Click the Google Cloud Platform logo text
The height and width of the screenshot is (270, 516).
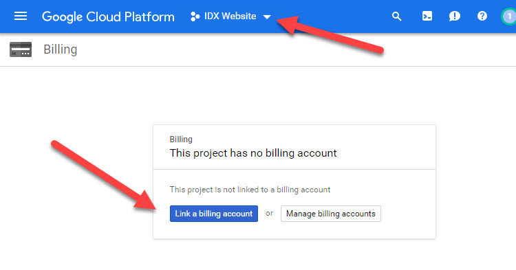pos(108,16)
